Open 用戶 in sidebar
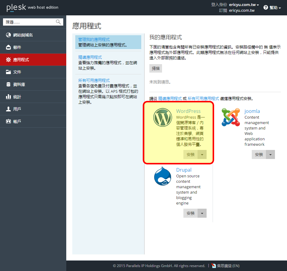This screenshot has height=271, width=287. point(33,109)
